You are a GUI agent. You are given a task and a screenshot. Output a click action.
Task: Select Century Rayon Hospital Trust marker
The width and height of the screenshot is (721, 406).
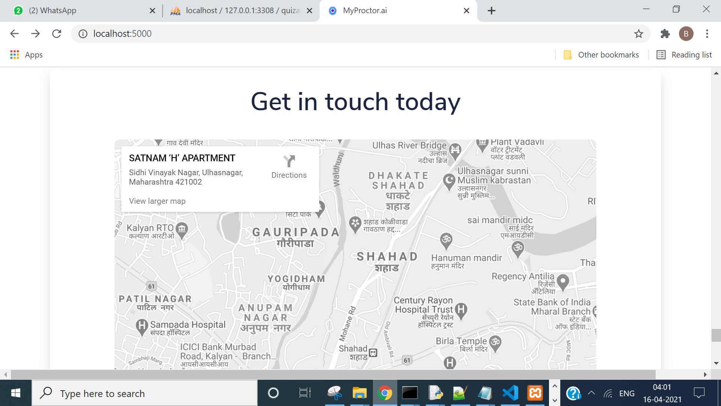tap(461, 311)
